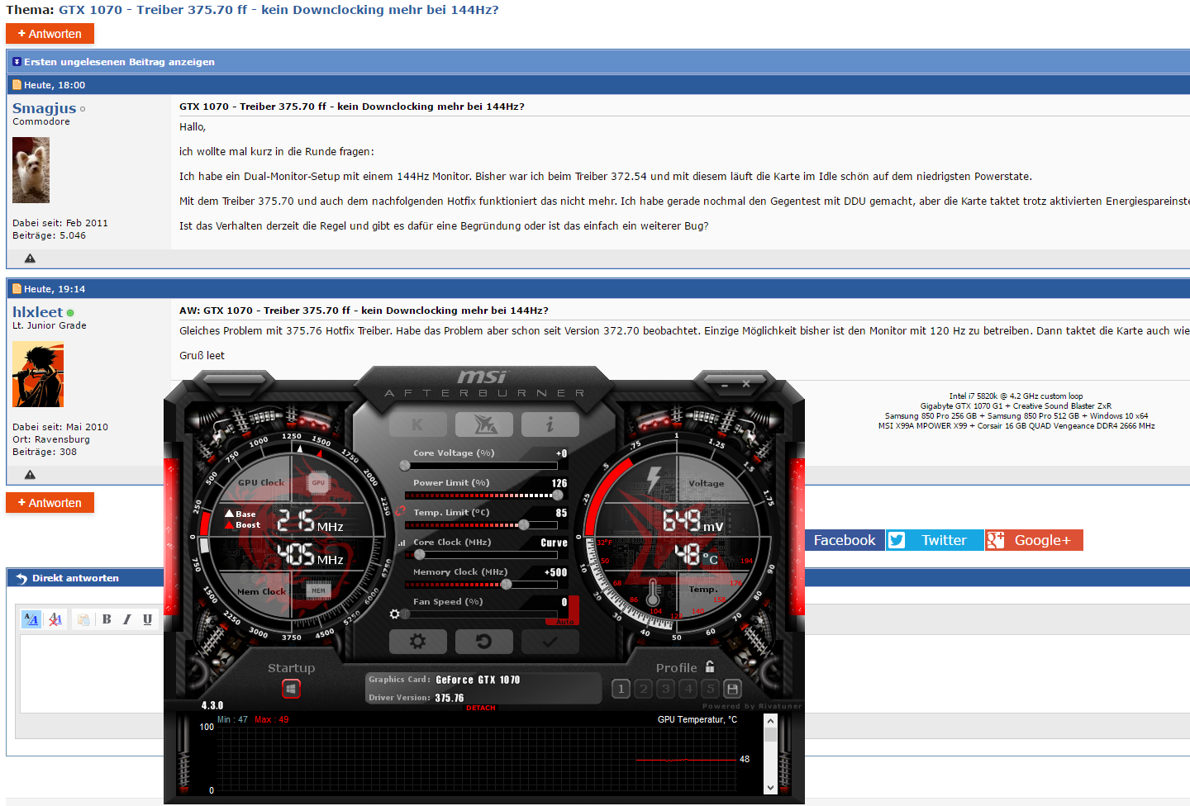This screenshot has height=806, width=1190.
Task: Click the 'GeForce GTX 1070' graphics card text
Action: click(x=478, y=680)
